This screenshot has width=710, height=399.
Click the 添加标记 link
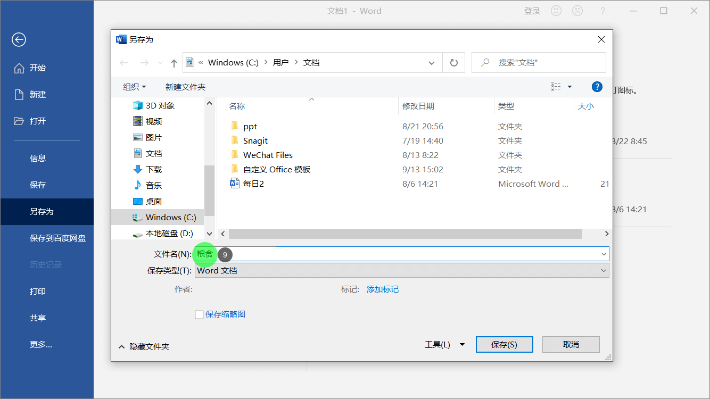[x=383, y=289]
